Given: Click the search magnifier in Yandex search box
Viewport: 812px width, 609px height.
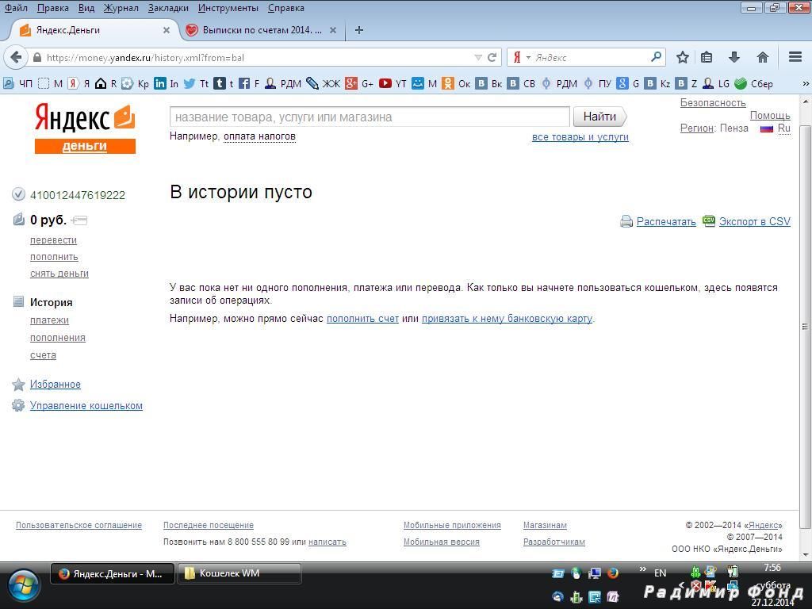Looking at the screenshot, I should (x=656, y=56).
